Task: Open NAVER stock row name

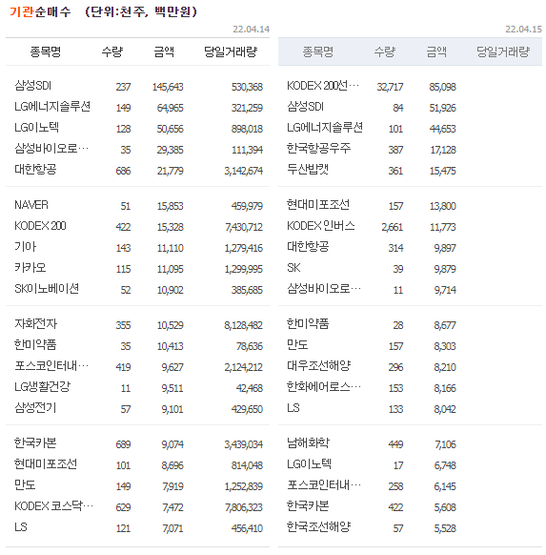Action: pyautogui.click(x=31, y=205)
